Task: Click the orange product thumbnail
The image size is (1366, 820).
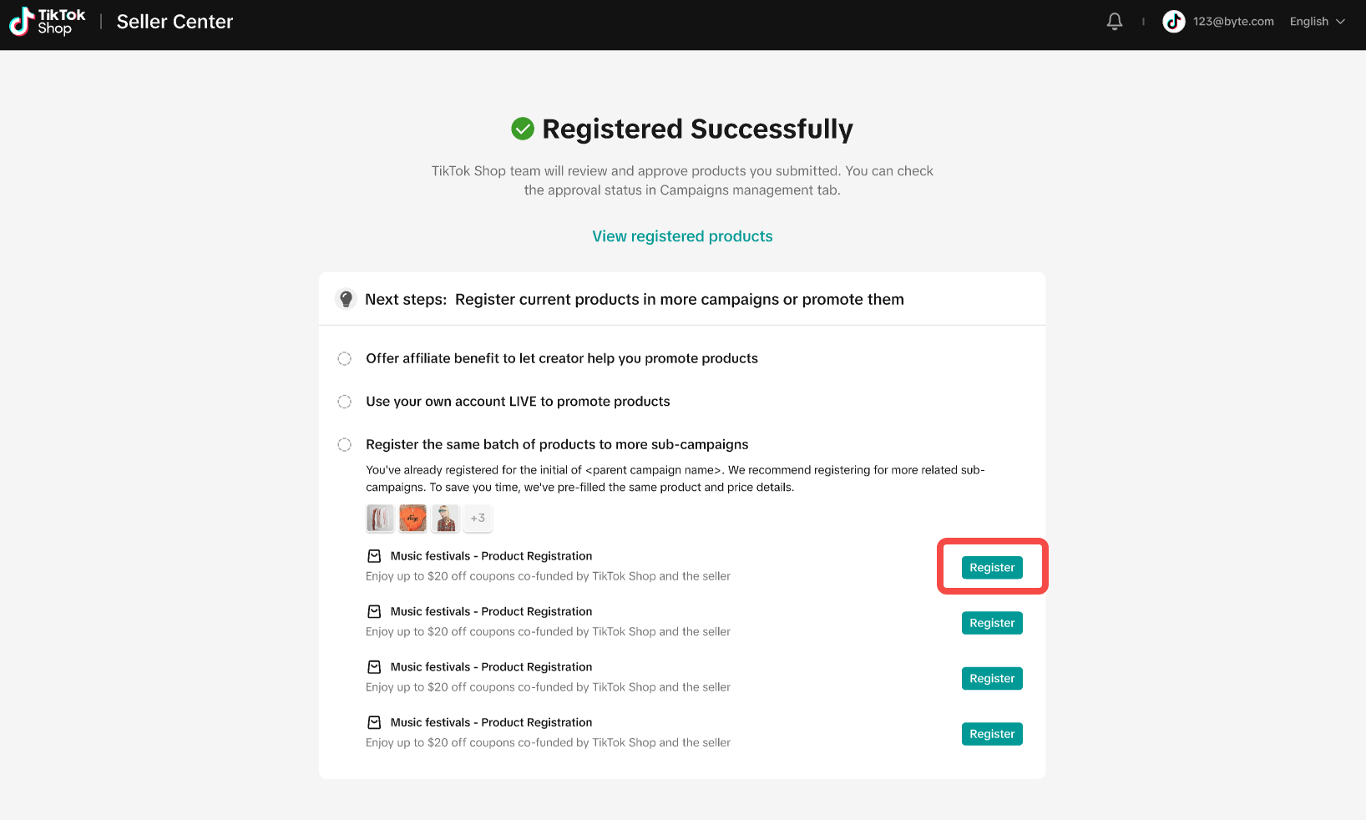Action: [413, 519]
